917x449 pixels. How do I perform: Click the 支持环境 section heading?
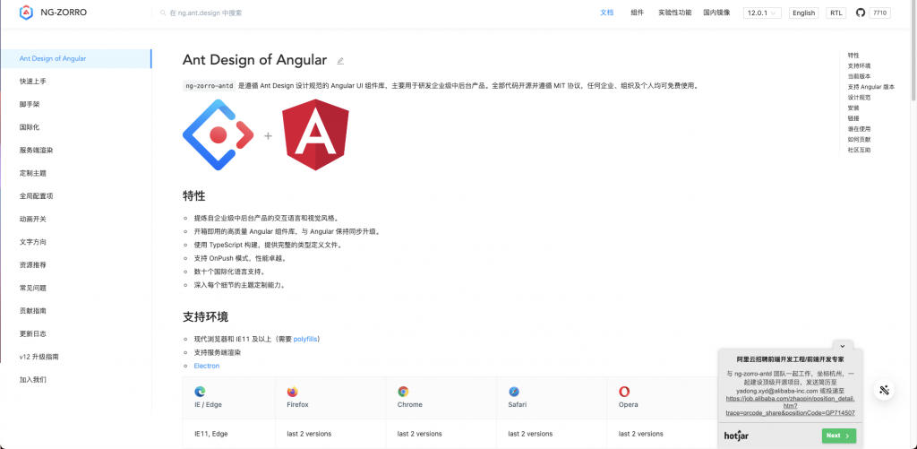[x=205, y=316]
